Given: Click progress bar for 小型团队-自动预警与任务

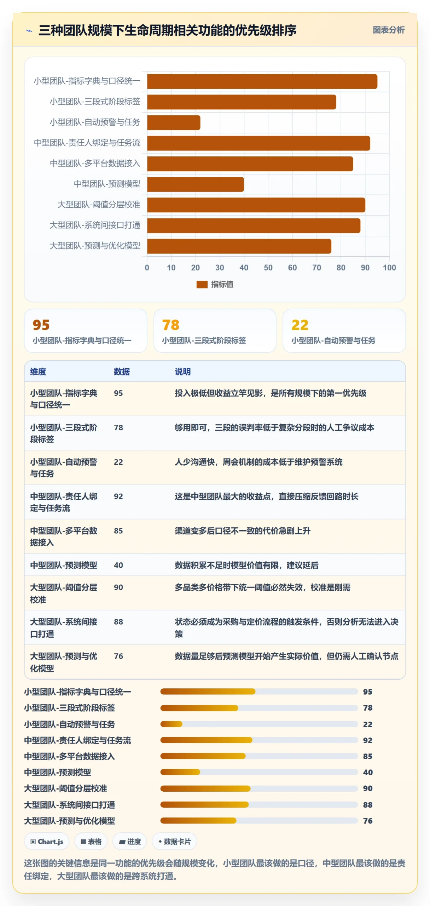Looking at the screenshot, I should [x=259, y=724].
